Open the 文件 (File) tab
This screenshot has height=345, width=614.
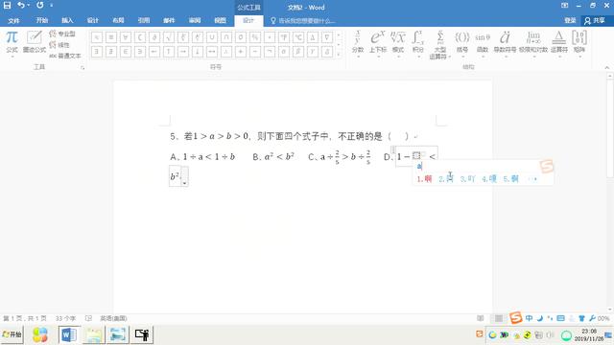[13, 21]
